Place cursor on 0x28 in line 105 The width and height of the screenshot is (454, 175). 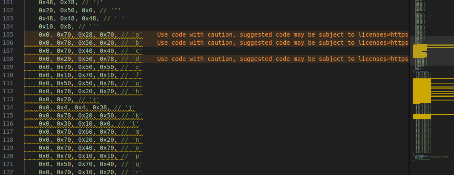click(85, 35)
